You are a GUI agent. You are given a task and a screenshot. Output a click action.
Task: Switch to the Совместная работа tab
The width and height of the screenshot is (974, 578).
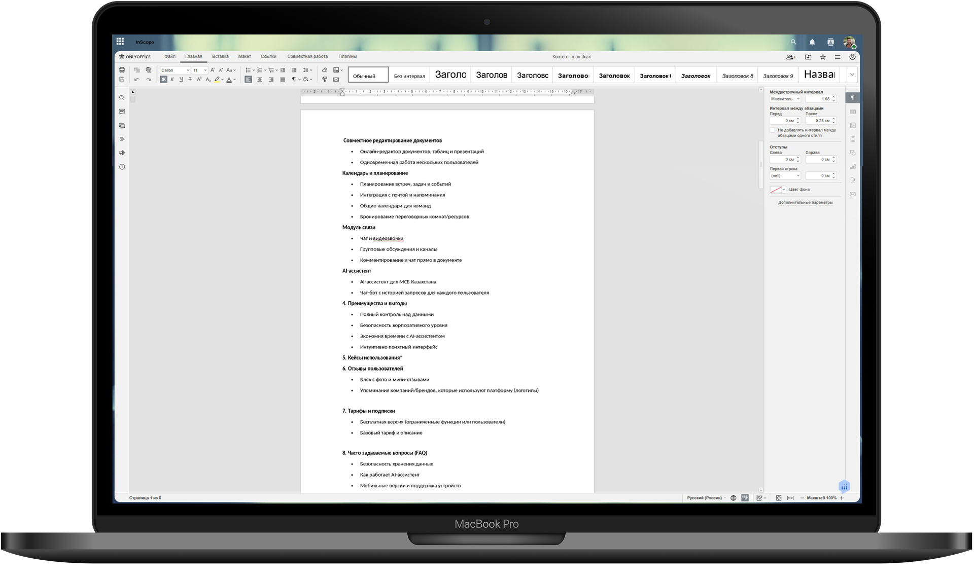pyautogui.click(x=307, y=56)
